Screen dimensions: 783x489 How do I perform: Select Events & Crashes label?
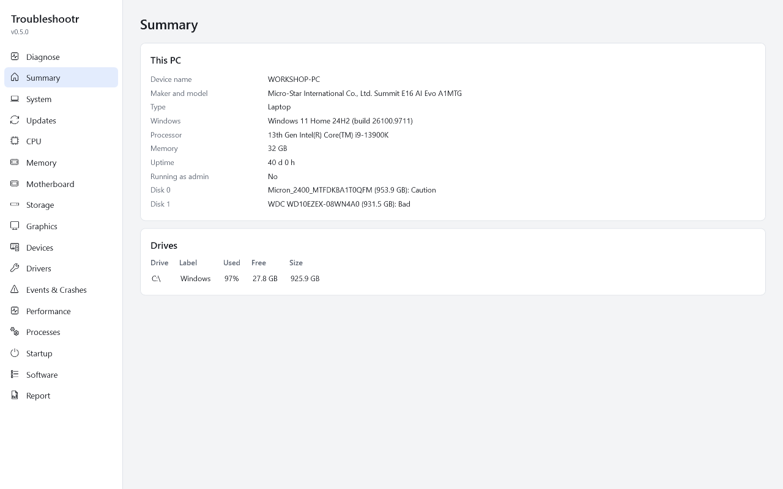[56, 290]
